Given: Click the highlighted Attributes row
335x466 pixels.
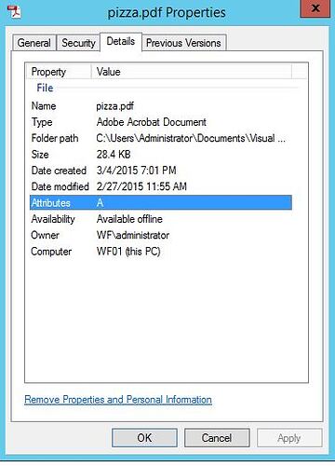Looking at the screenshot, I should tap(161, 202).
